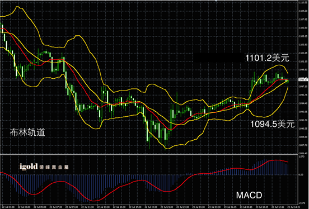309x209 pixels.
Task: Click the 22 Jul 01:00 time label
Action: (x=8, y=207)
